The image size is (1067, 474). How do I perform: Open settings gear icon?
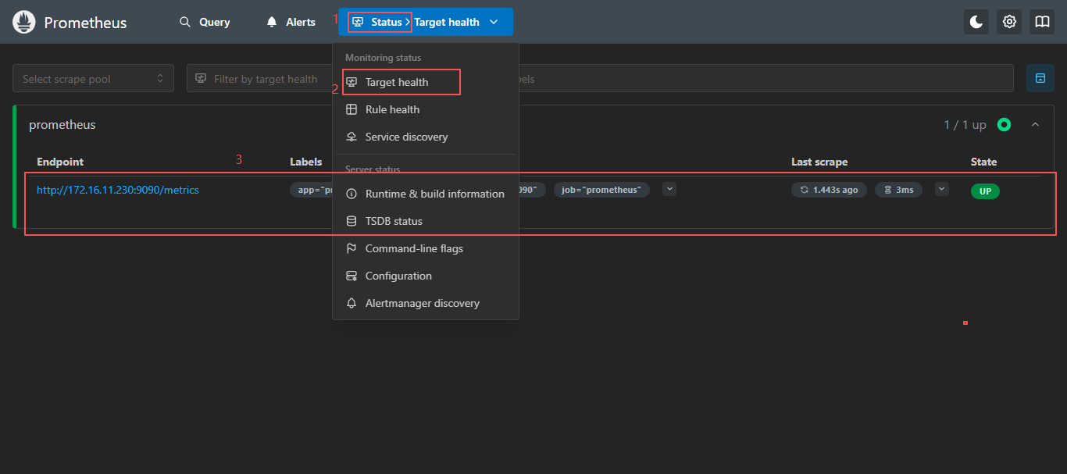pos(1009,22)
